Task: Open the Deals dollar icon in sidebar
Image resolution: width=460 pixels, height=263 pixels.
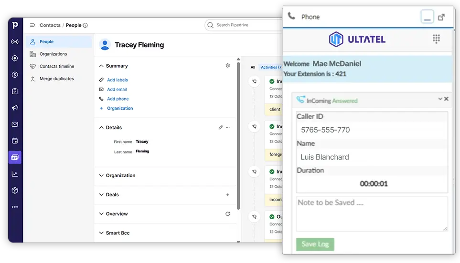Action: 15,75
